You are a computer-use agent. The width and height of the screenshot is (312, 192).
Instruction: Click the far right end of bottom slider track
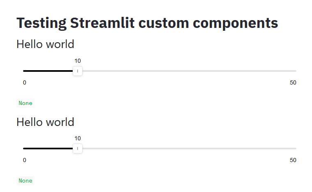[295, 148]
